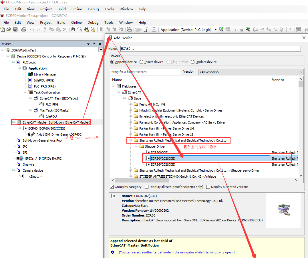The height and width of the screenshot is (258, 308).
Task: Open the ECR60MotionTest project dropdown arrow
Action: coord(101,50)
